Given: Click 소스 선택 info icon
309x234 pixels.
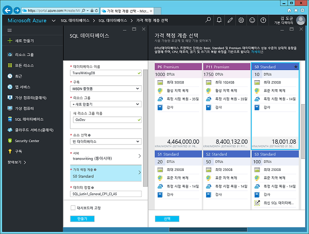Looking at the screenshot, I should click(x=89, y=135).
